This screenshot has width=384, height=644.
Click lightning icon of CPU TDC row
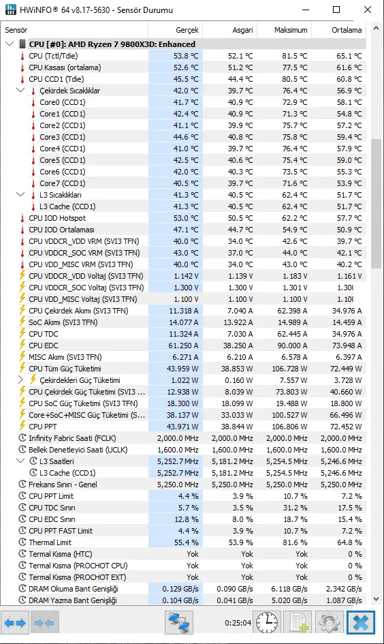click(22, 333)
